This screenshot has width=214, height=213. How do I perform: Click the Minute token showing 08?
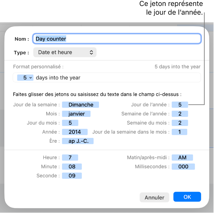coord(72,166)
